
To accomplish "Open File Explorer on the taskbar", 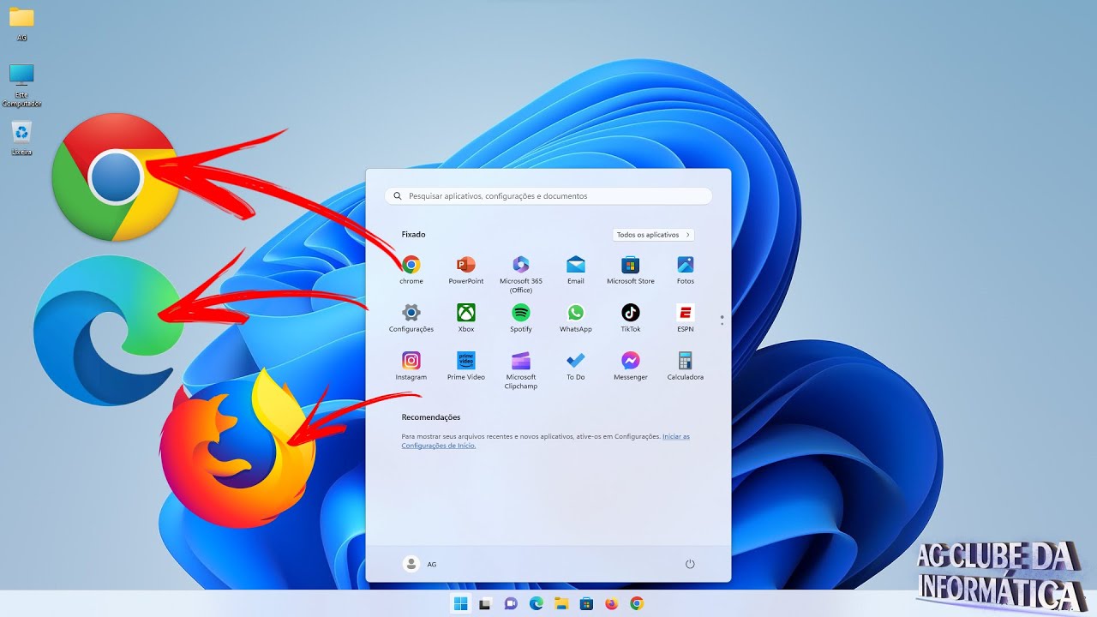I will coord(561,603).
